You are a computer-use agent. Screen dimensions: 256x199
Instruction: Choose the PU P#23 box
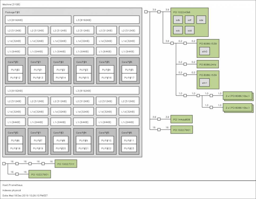click(x=129, y=148)
